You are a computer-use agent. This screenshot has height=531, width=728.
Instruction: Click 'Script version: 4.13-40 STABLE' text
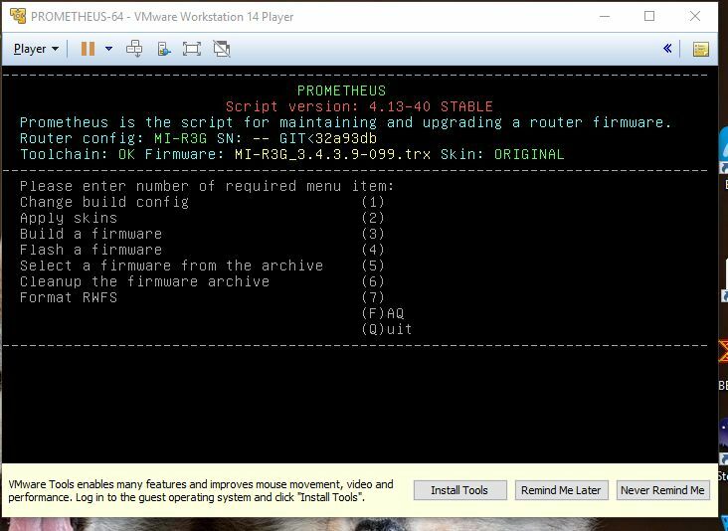tap(359, 106)
